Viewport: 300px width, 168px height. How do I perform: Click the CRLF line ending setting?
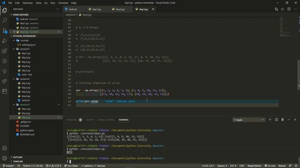click(242, 166)
